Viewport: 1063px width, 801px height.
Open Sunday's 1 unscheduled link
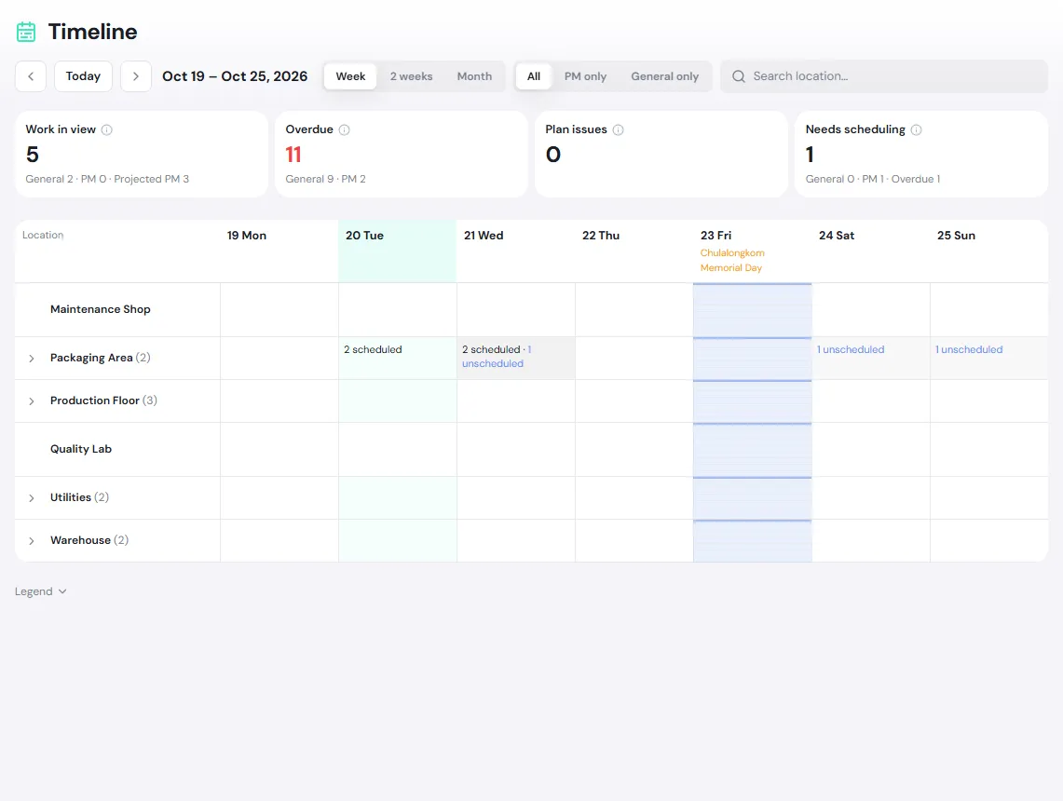pos(969,349)
